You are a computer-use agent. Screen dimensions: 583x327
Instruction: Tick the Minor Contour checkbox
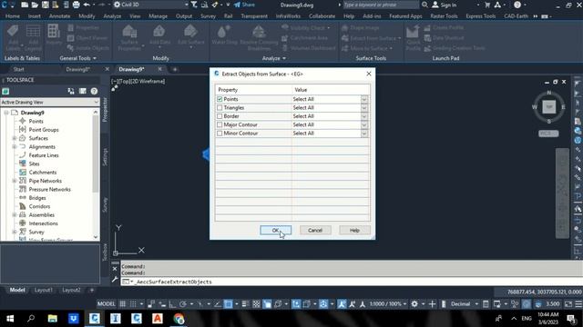[220, 134]
